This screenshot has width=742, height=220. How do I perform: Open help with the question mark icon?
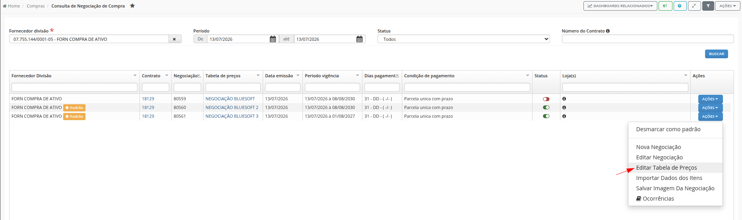coord(680,6)
